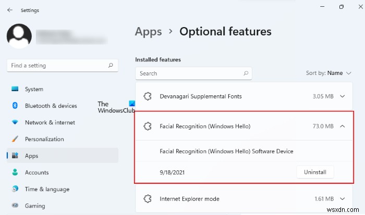
Task: Expand Internet Explorer mode entry
Action: tap(343, 199)
